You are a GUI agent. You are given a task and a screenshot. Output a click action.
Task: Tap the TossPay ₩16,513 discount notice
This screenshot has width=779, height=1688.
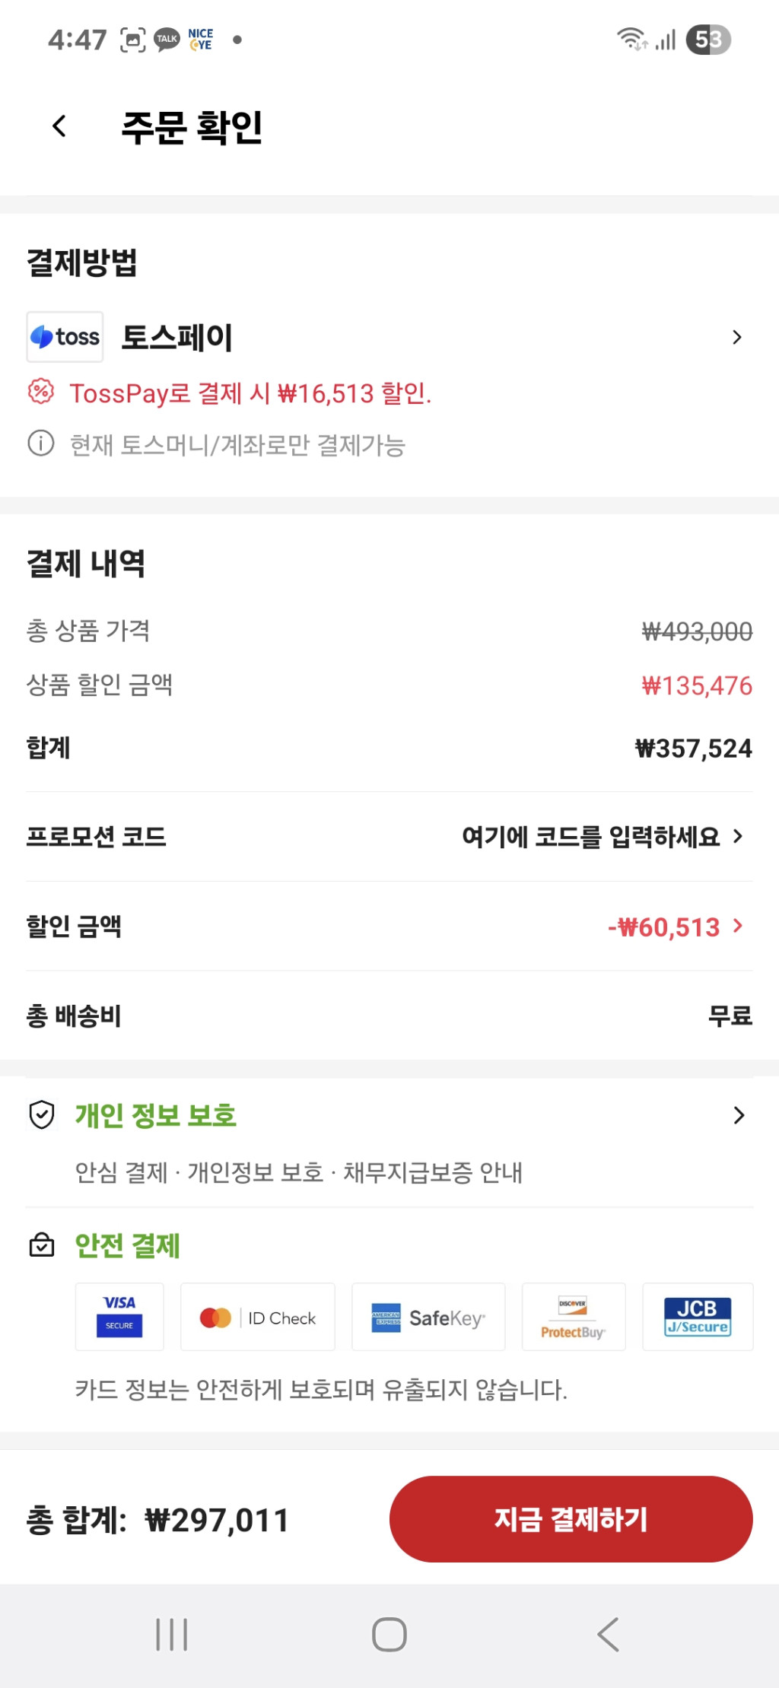250,393
